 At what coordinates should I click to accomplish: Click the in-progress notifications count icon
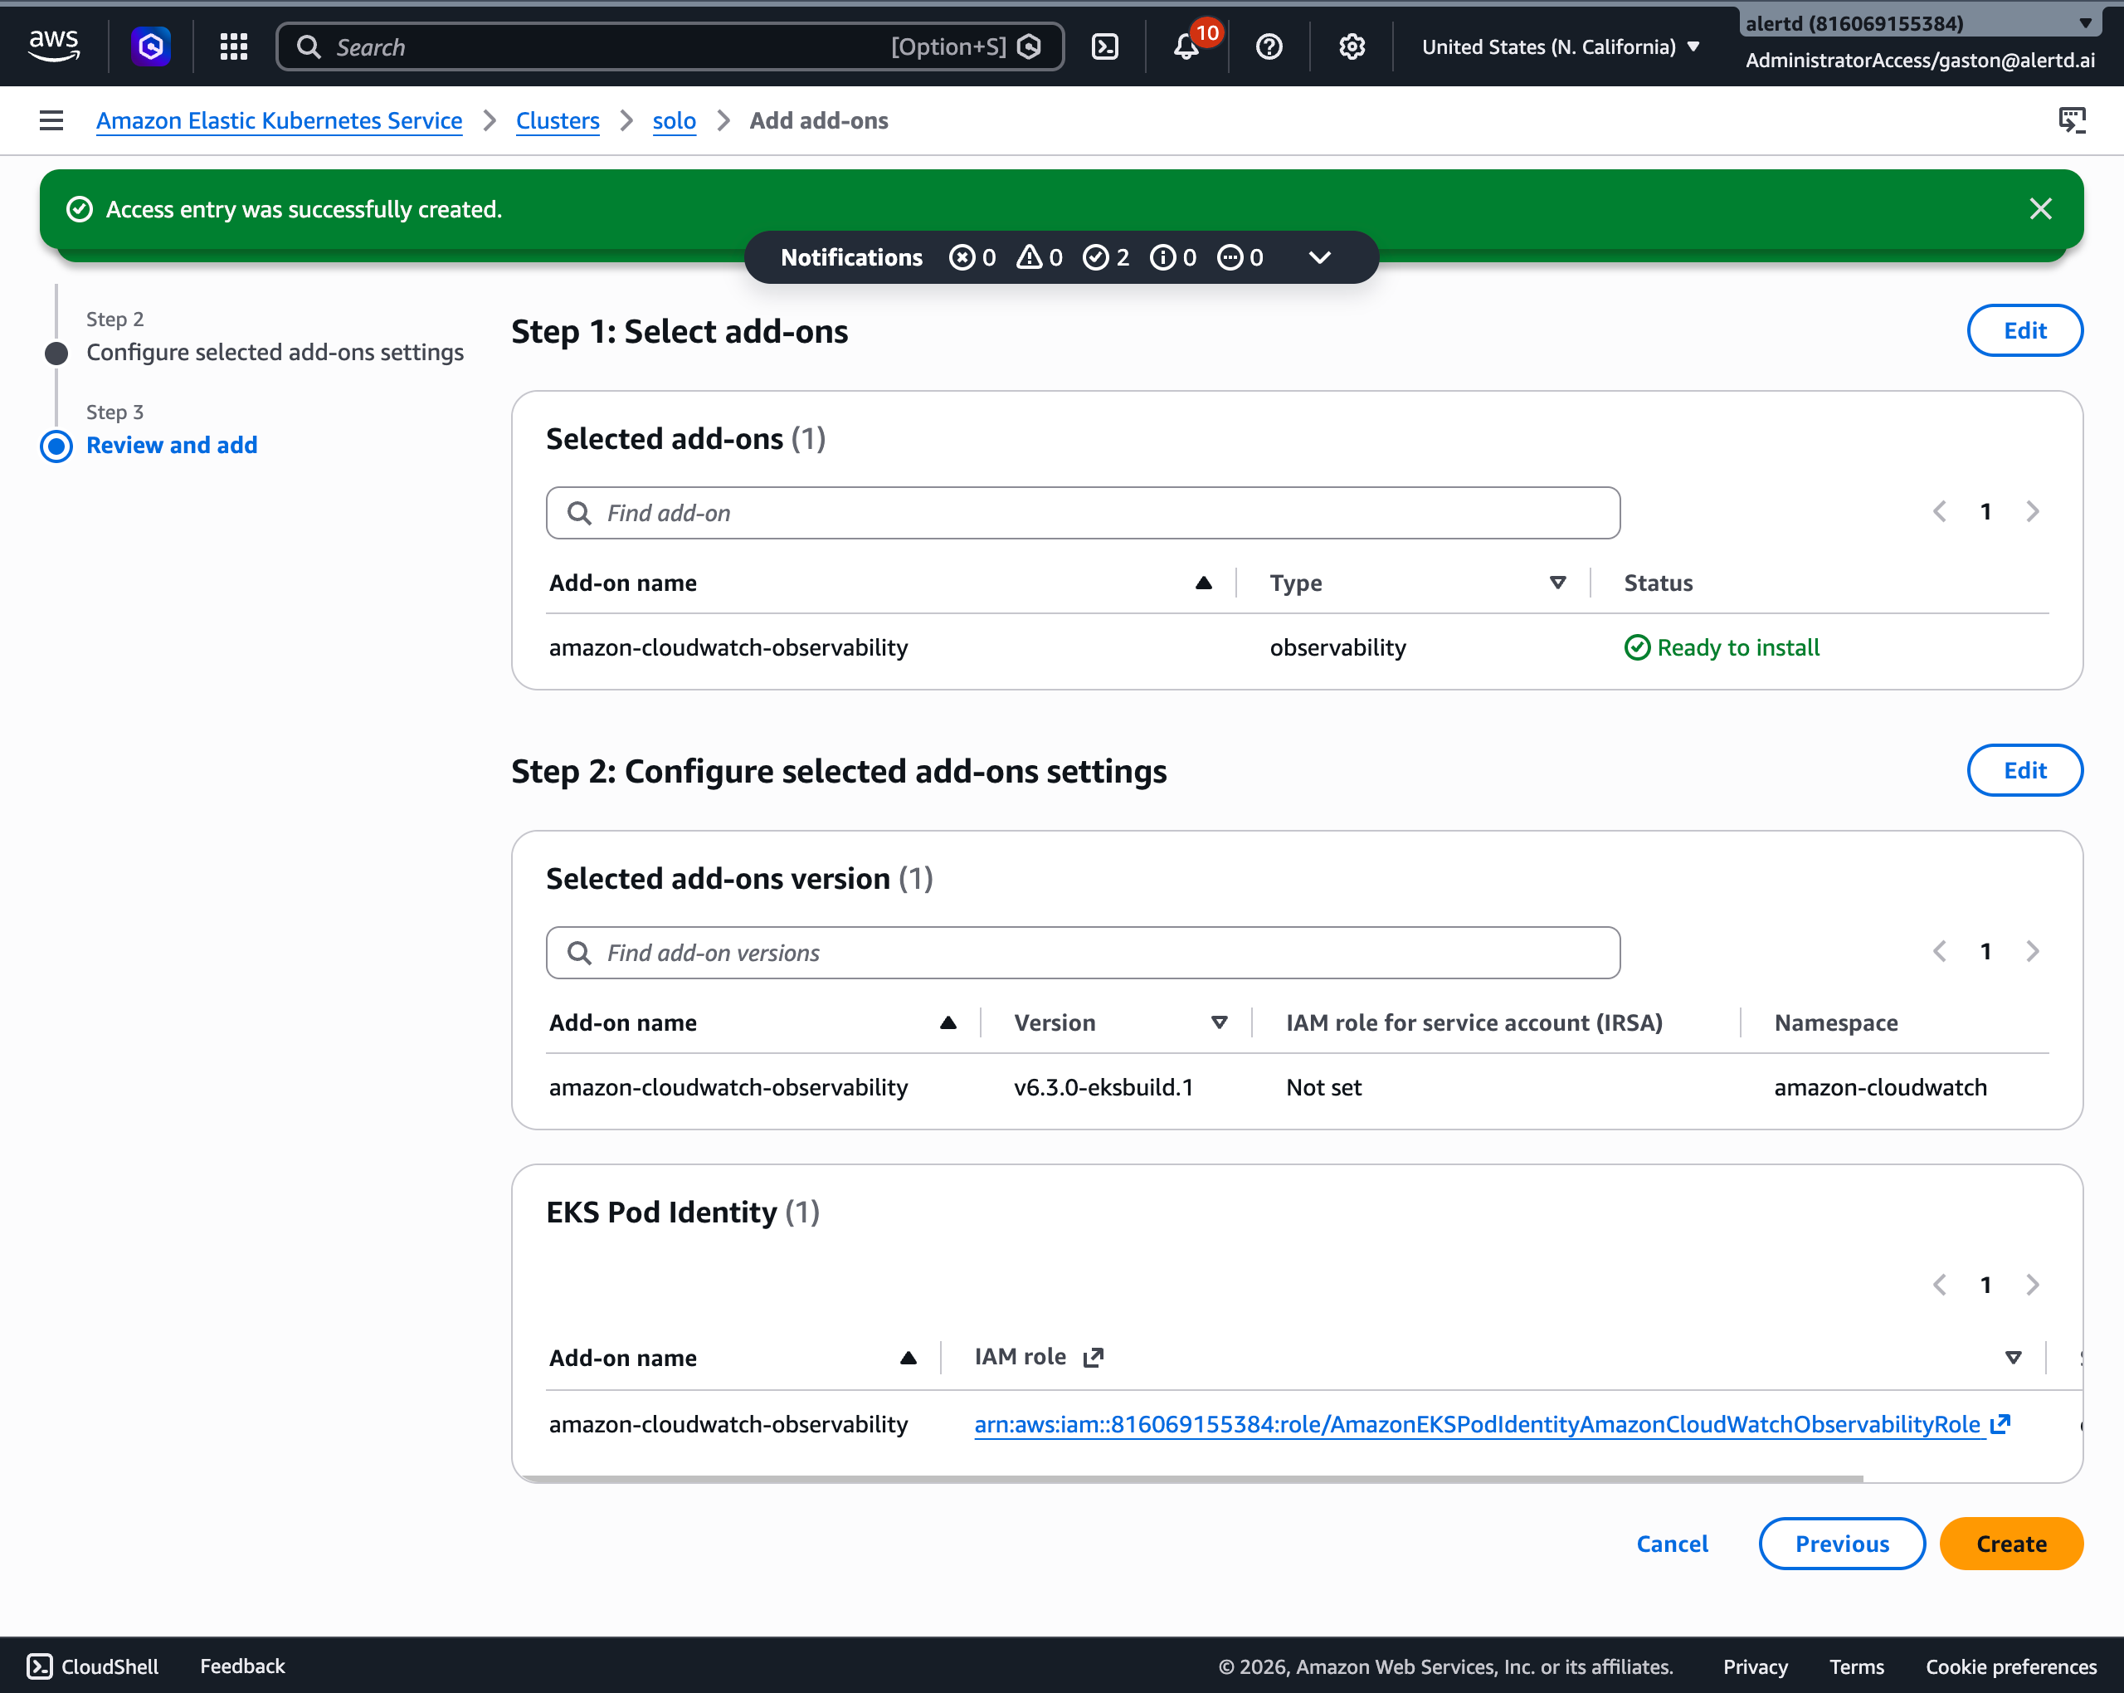click(1240, 257)
